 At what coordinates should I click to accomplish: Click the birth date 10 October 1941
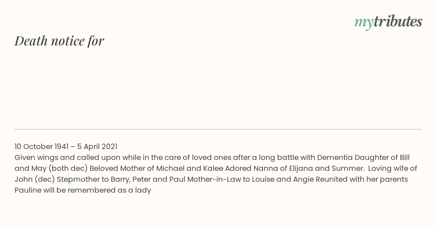42,146
